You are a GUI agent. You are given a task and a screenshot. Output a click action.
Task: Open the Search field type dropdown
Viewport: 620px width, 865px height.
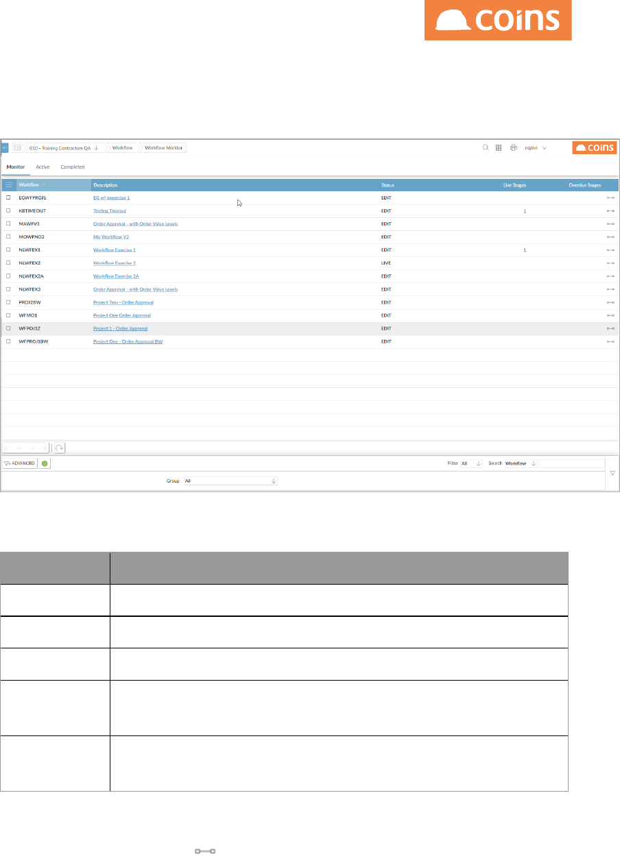pos(521,463)
